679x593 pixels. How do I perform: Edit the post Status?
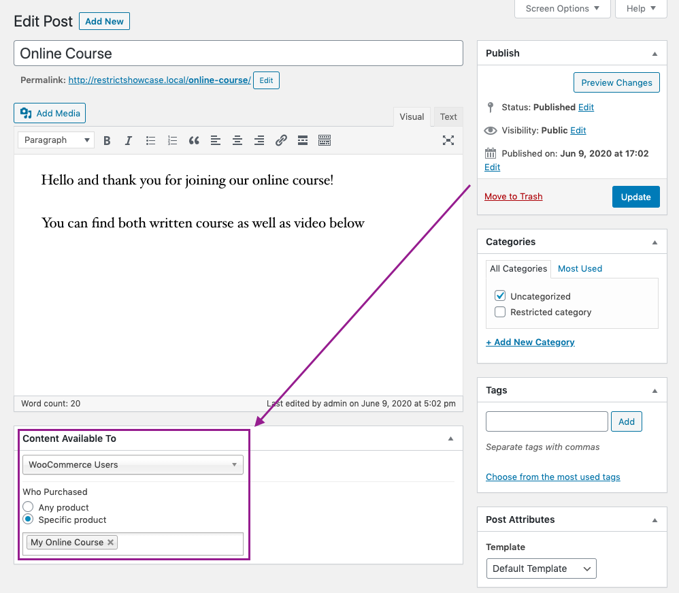coord(586,107)
